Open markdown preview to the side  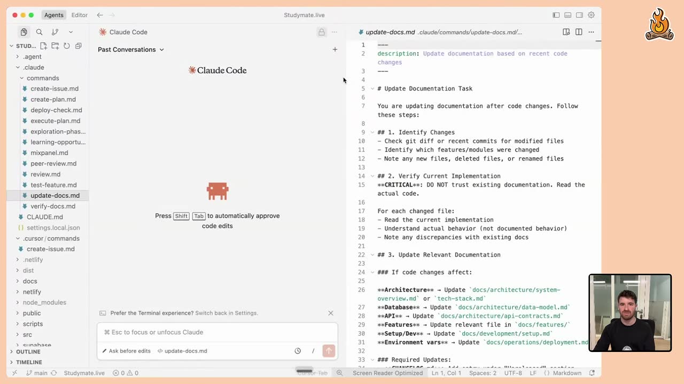click(566, 32)
